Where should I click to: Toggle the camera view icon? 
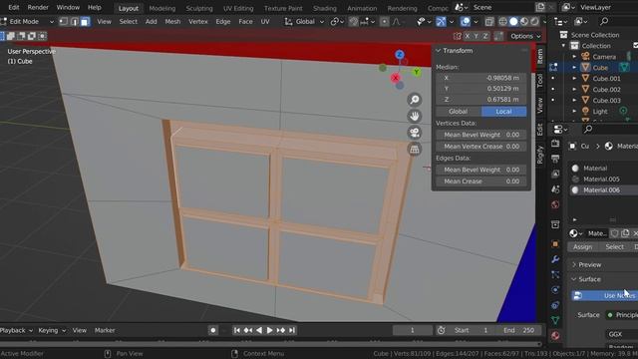click(415, 133)
